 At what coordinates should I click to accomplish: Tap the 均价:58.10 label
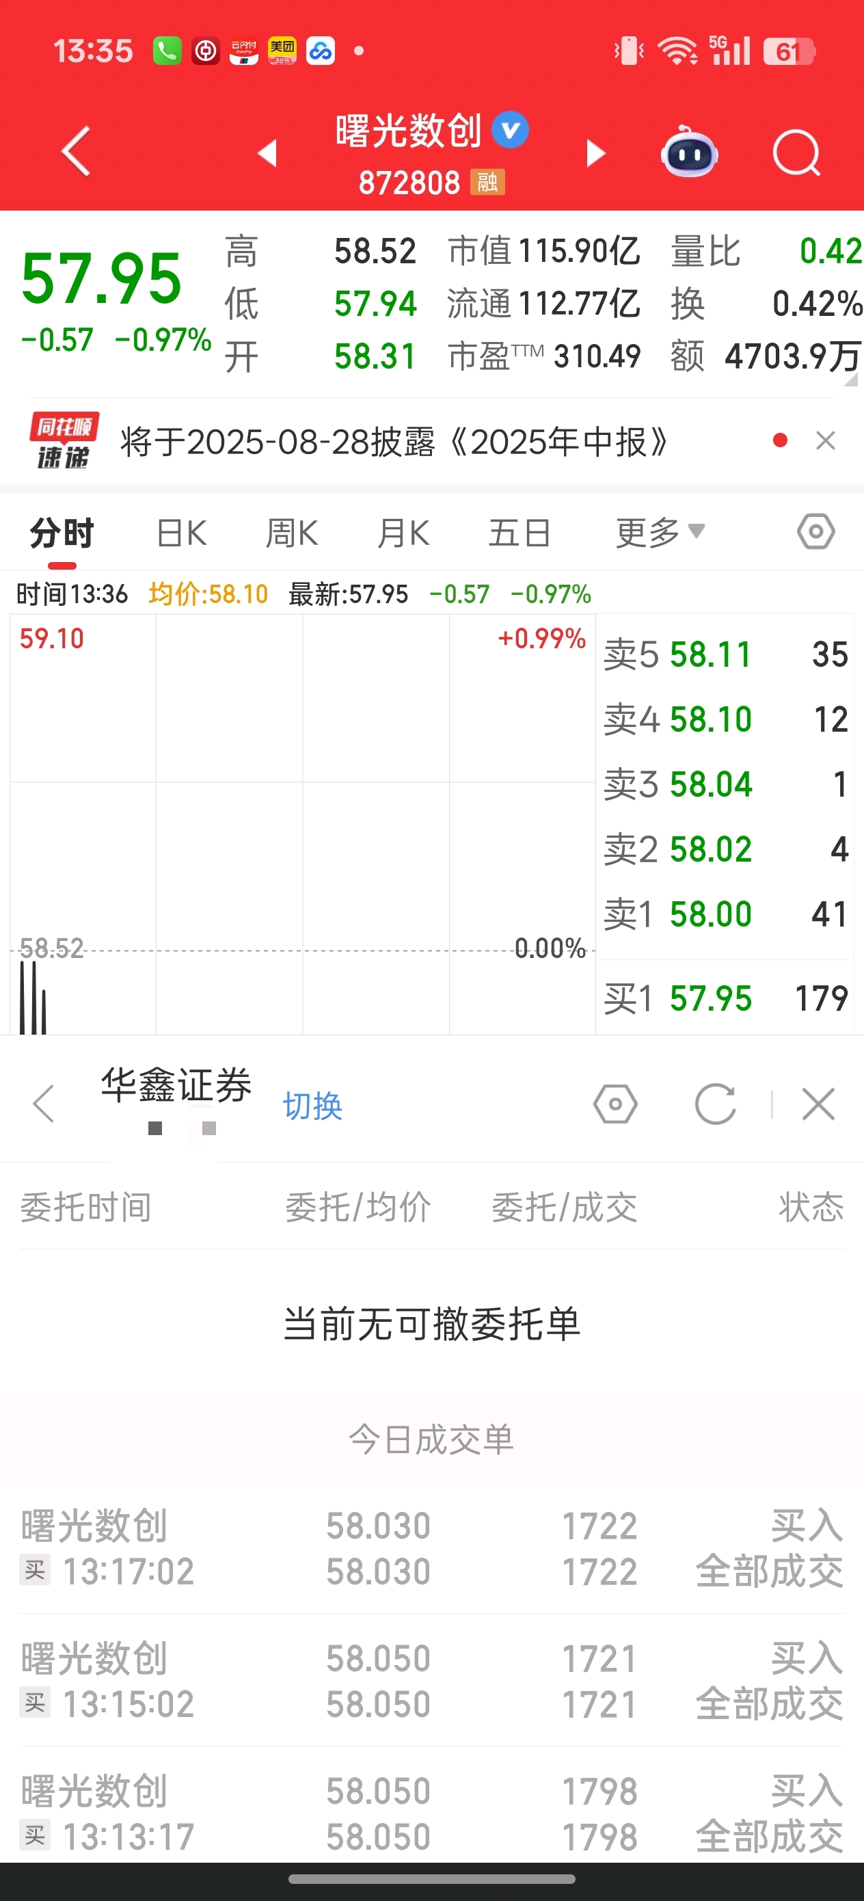(208, 594)
